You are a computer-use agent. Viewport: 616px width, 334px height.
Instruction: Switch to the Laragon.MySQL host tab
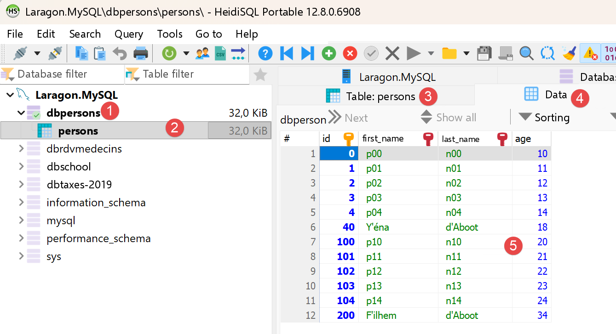(x=388, y=77)
